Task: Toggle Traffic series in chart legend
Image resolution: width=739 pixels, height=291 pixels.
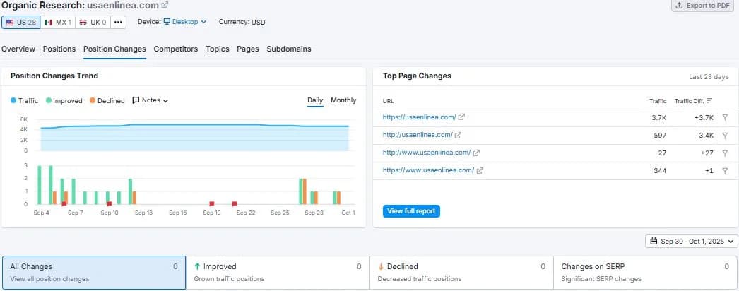Action: (x=25, y=101)
